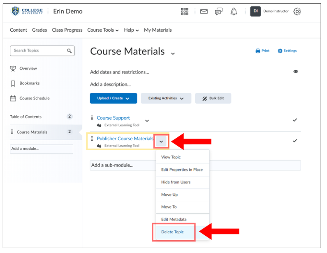327x253 pixels.
Task: Open Course Schedule in the sidebar
Action: coord(35,98)
